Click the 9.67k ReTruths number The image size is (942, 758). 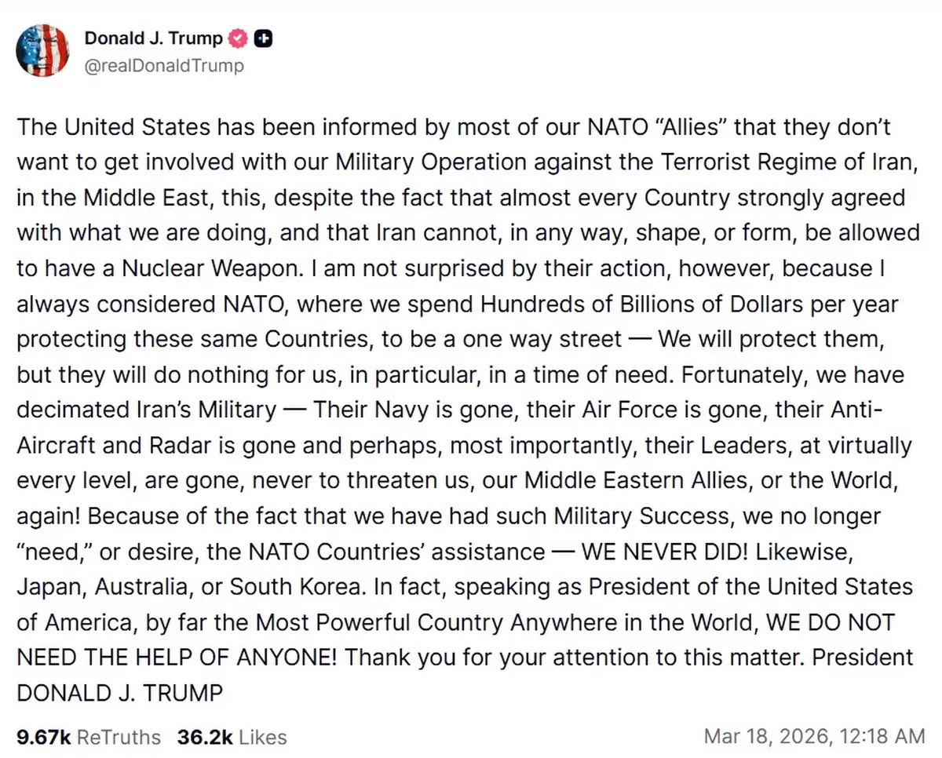[44, 737]
